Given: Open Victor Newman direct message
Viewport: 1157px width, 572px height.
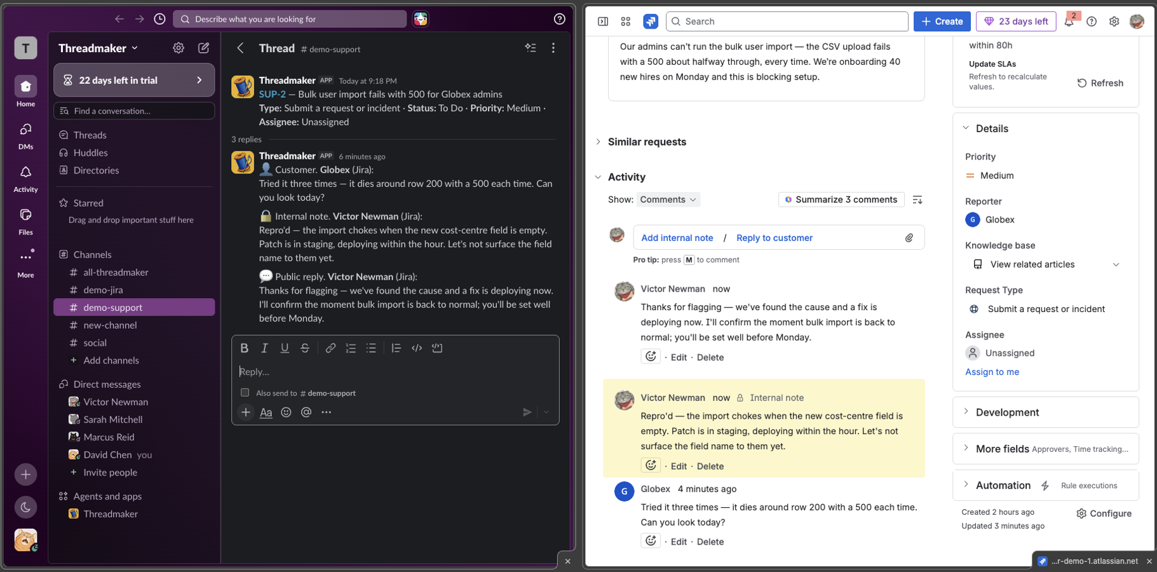Looking at the screenshot, I should [x=134, y=402].
